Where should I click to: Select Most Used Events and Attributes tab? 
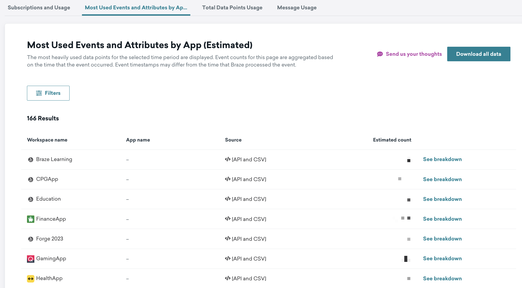pyautogui.click(x=136, y=7)
